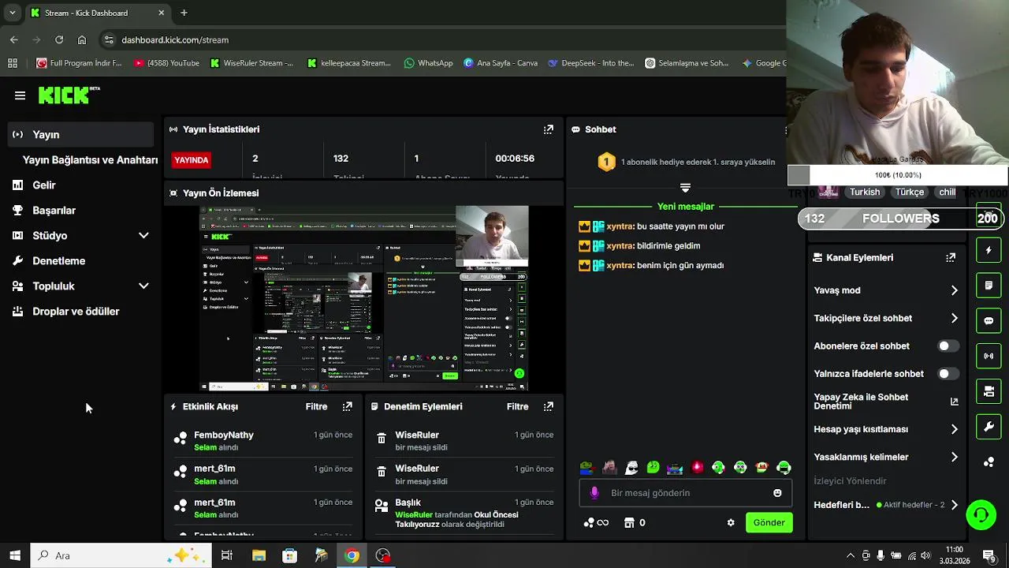
Task: Open Takipçilere özel sohbet options
Action: (x=886, y=318)
